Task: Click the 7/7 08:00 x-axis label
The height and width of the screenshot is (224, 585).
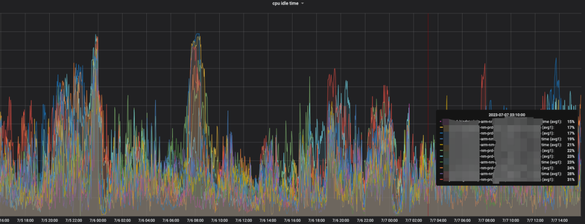Action: pyautogui.click(x=486, y=220)
